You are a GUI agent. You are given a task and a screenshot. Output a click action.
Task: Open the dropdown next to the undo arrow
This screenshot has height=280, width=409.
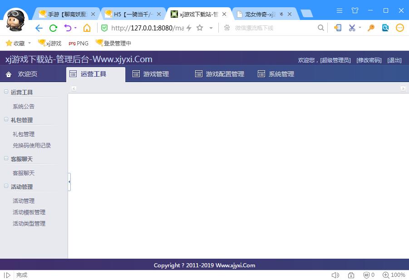pos(75,28)
